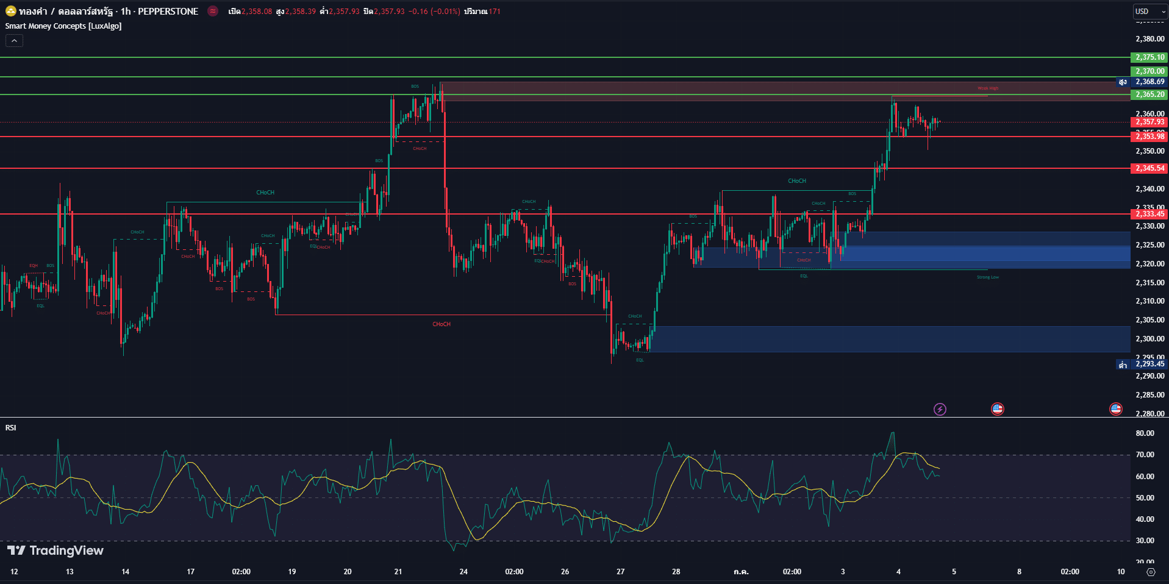Click the gold symbol logo icon

coord(10,11)
